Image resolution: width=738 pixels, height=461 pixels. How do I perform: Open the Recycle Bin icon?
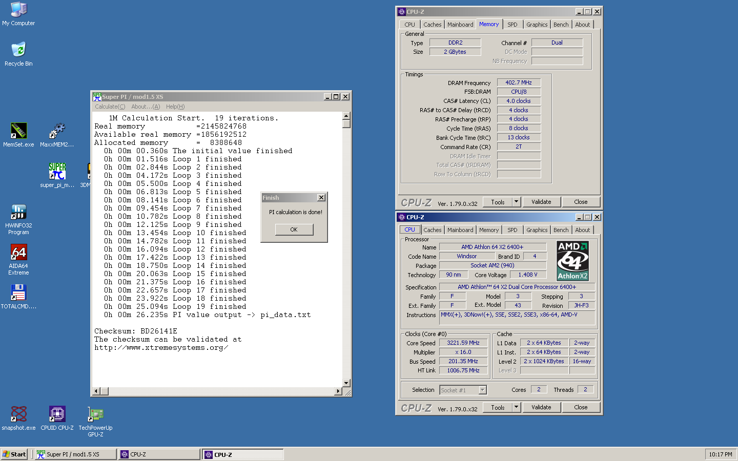18,54
